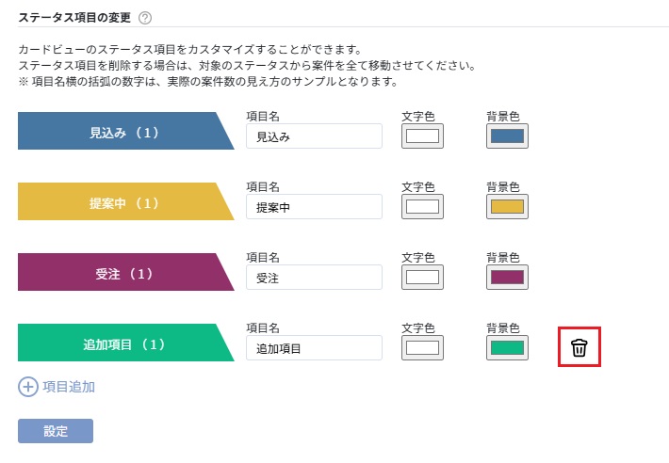The image size is (669, 463).
Task: Open purple background color swatch for 受注
Action: click(507, 278)
